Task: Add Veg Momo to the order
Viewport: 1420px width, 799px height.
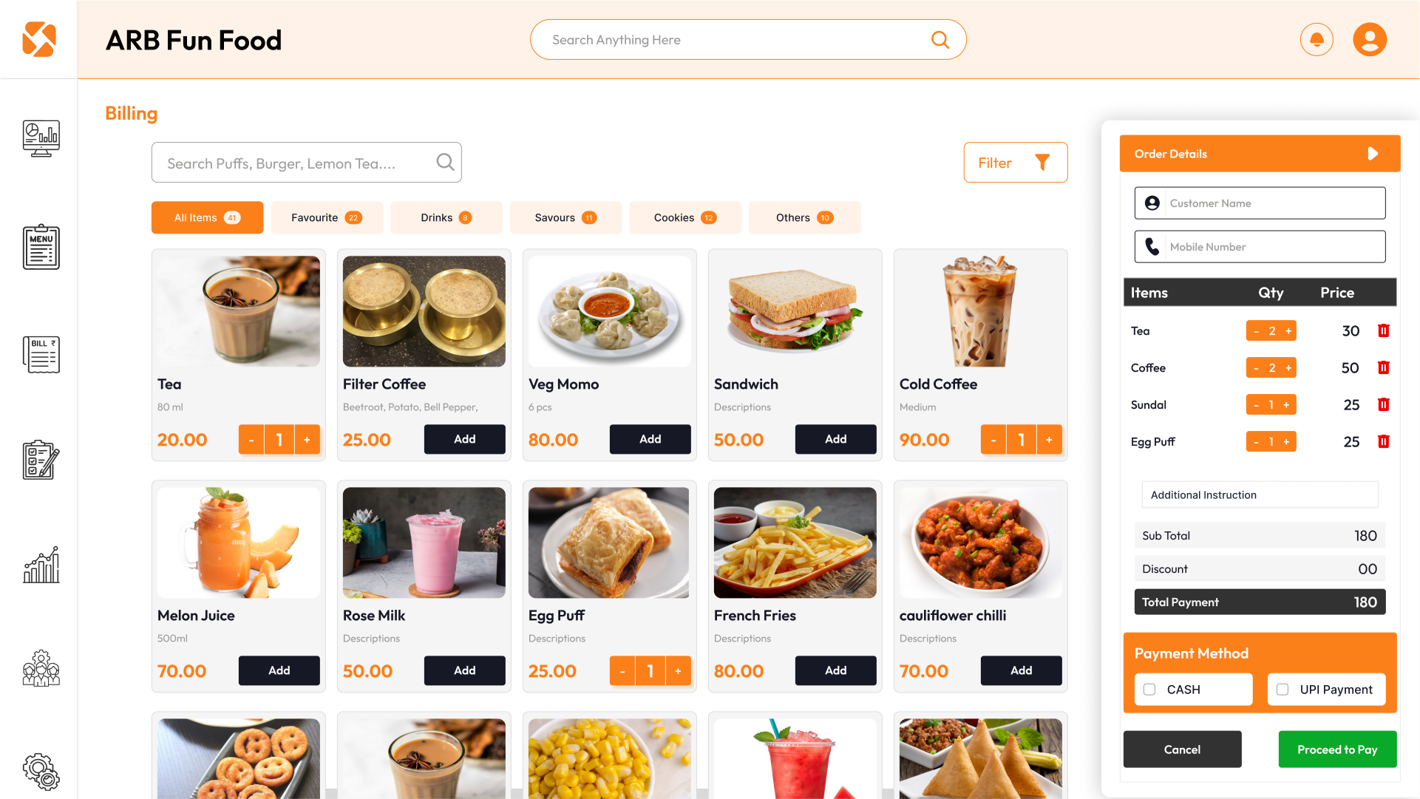Action: [x=650, y=439]
